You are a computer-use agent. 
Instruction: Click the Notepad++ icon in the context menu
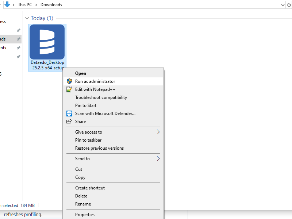[69, 89]
